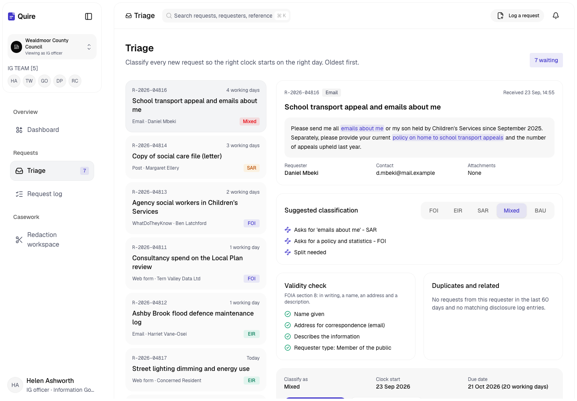Click the orange SAR tag on Margaret Ellery request
Viewport: 577px width, 401px height.
click(x=252, y=168)
